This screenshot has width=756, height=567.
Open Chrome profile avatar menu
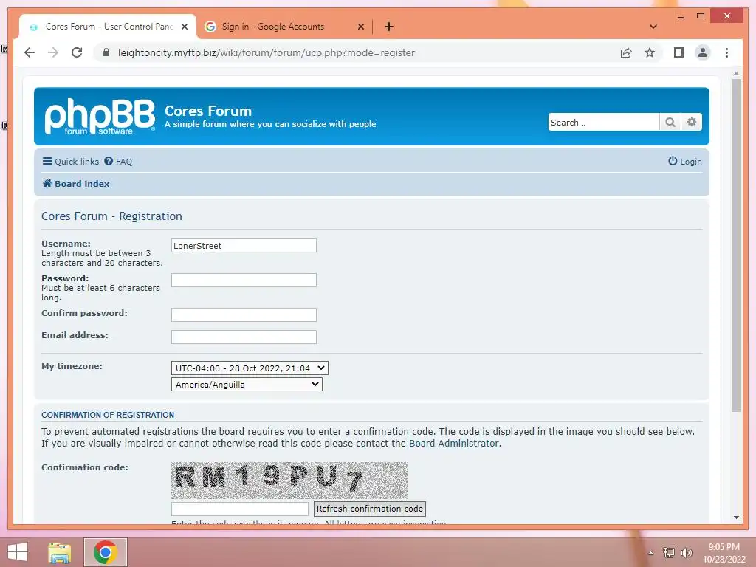pyautogui.click(x=703, y=52)
